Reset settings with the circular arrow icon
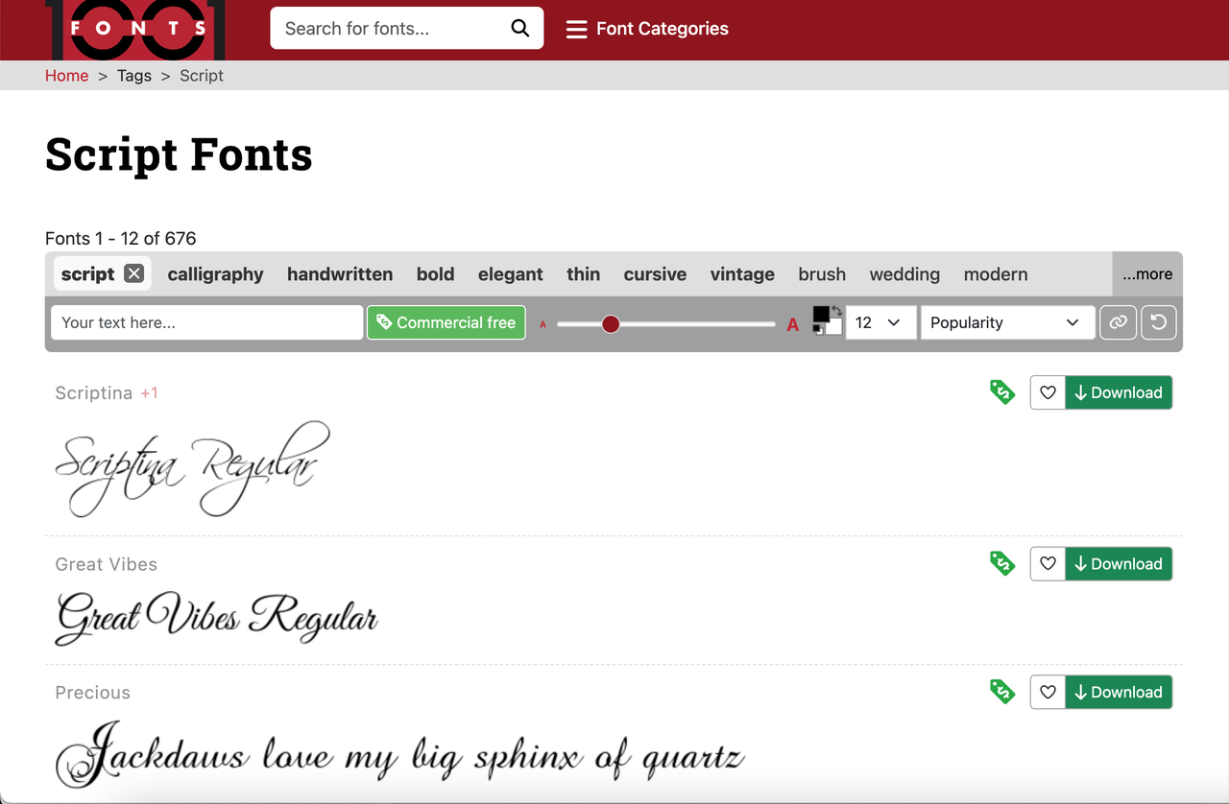The image size is (1229, 804). [x=1159, y=322]
